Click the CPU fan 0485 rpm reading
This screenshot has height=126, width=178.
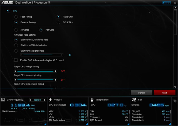159,105
